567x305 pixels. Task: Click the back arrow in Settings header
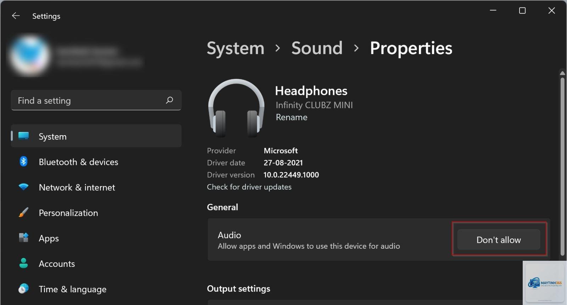(x=16, y=16)
